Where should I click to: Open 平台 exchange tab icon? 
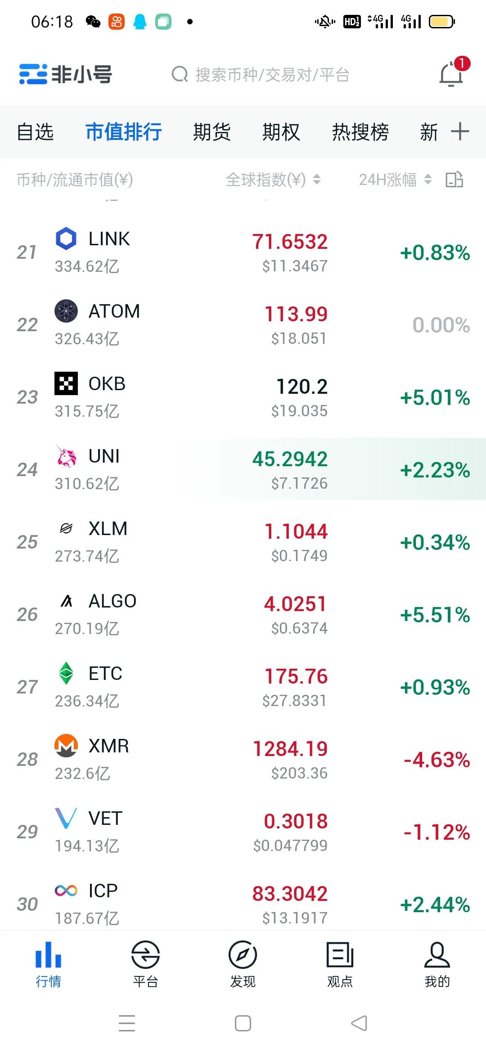pyautogui.click(x=145, y=954)
